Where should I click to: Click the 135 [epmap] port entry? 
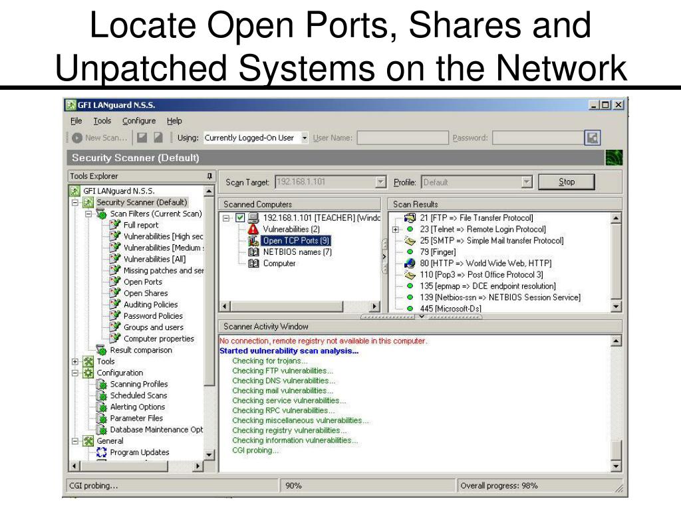pyautogui.click(x=487, y=286)
